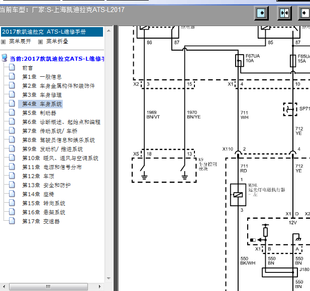Viewport: 310px width, 291px height.
Task: Click the collapse-panel left arrow icon
Action: coord(304,13)
